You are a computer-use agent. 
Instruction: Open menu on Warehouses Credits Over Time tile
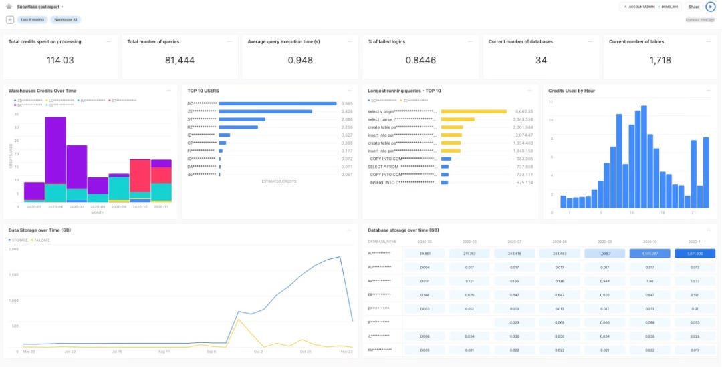point(169,91)
